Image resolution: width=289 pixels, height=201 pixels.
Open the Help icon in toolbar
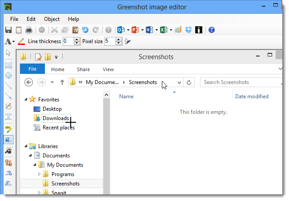click(x=212, y=30)
